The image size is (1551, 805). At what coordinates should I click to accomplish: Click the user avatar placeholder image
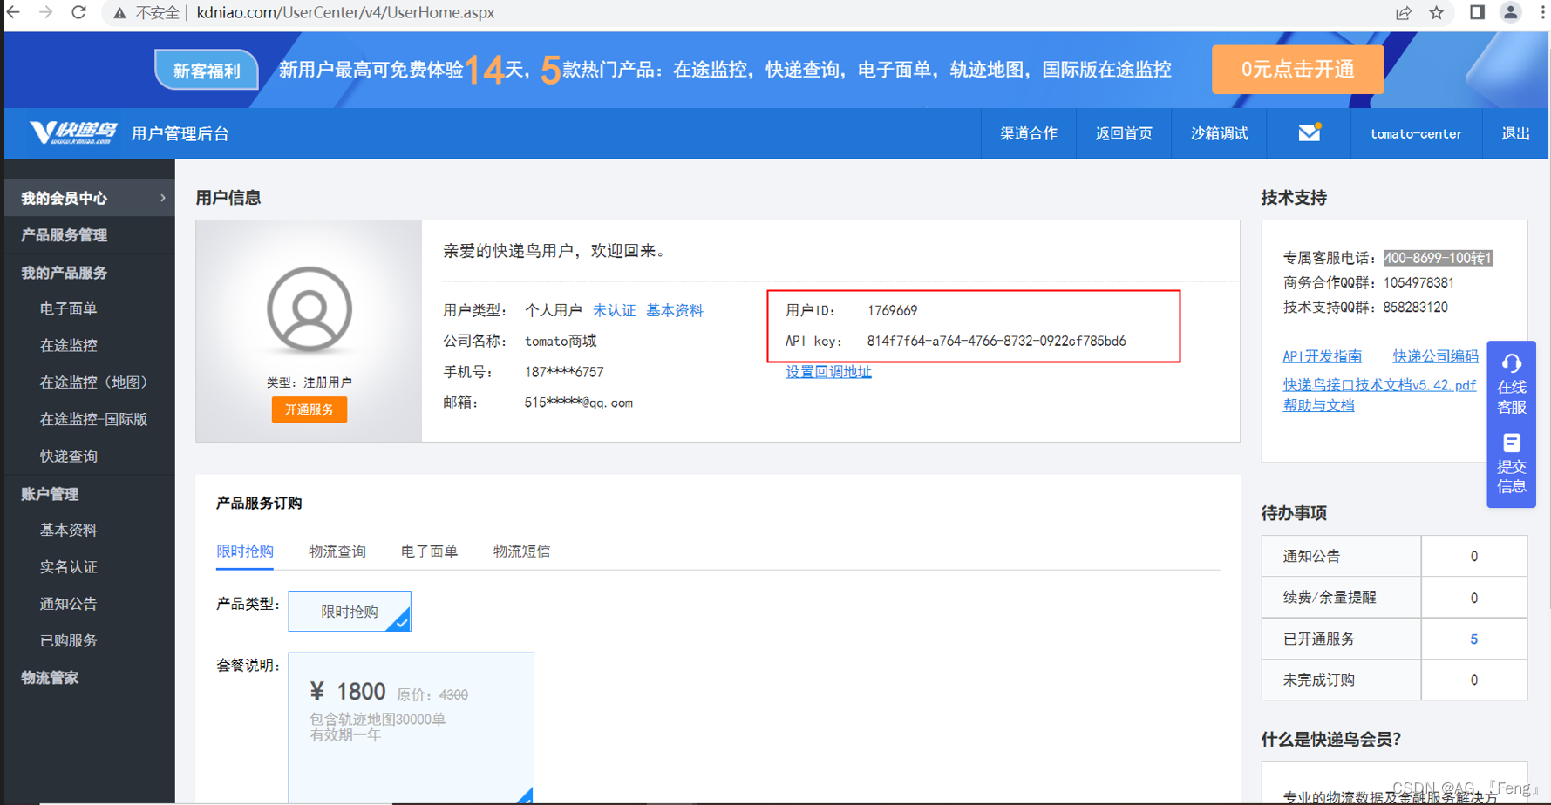click(310, 309)
